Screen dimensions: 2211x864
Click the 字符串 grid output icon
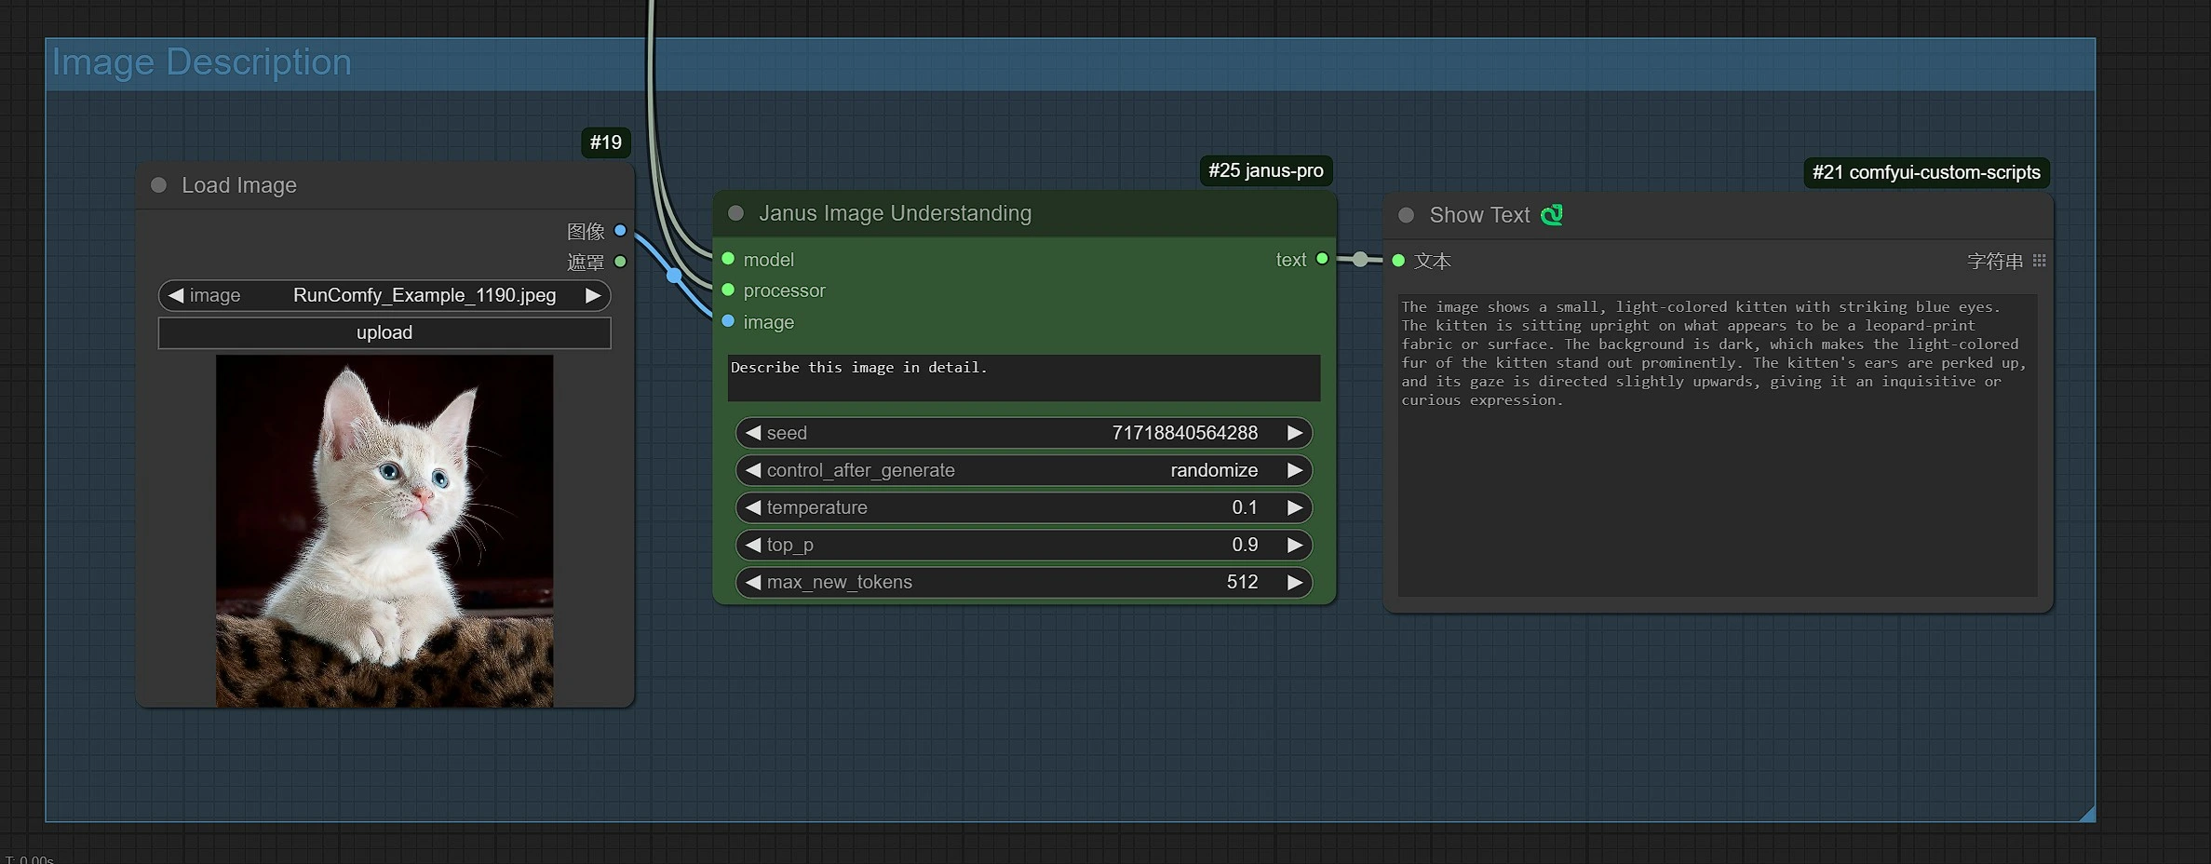pyautogui.click(x=2040, y=261)
